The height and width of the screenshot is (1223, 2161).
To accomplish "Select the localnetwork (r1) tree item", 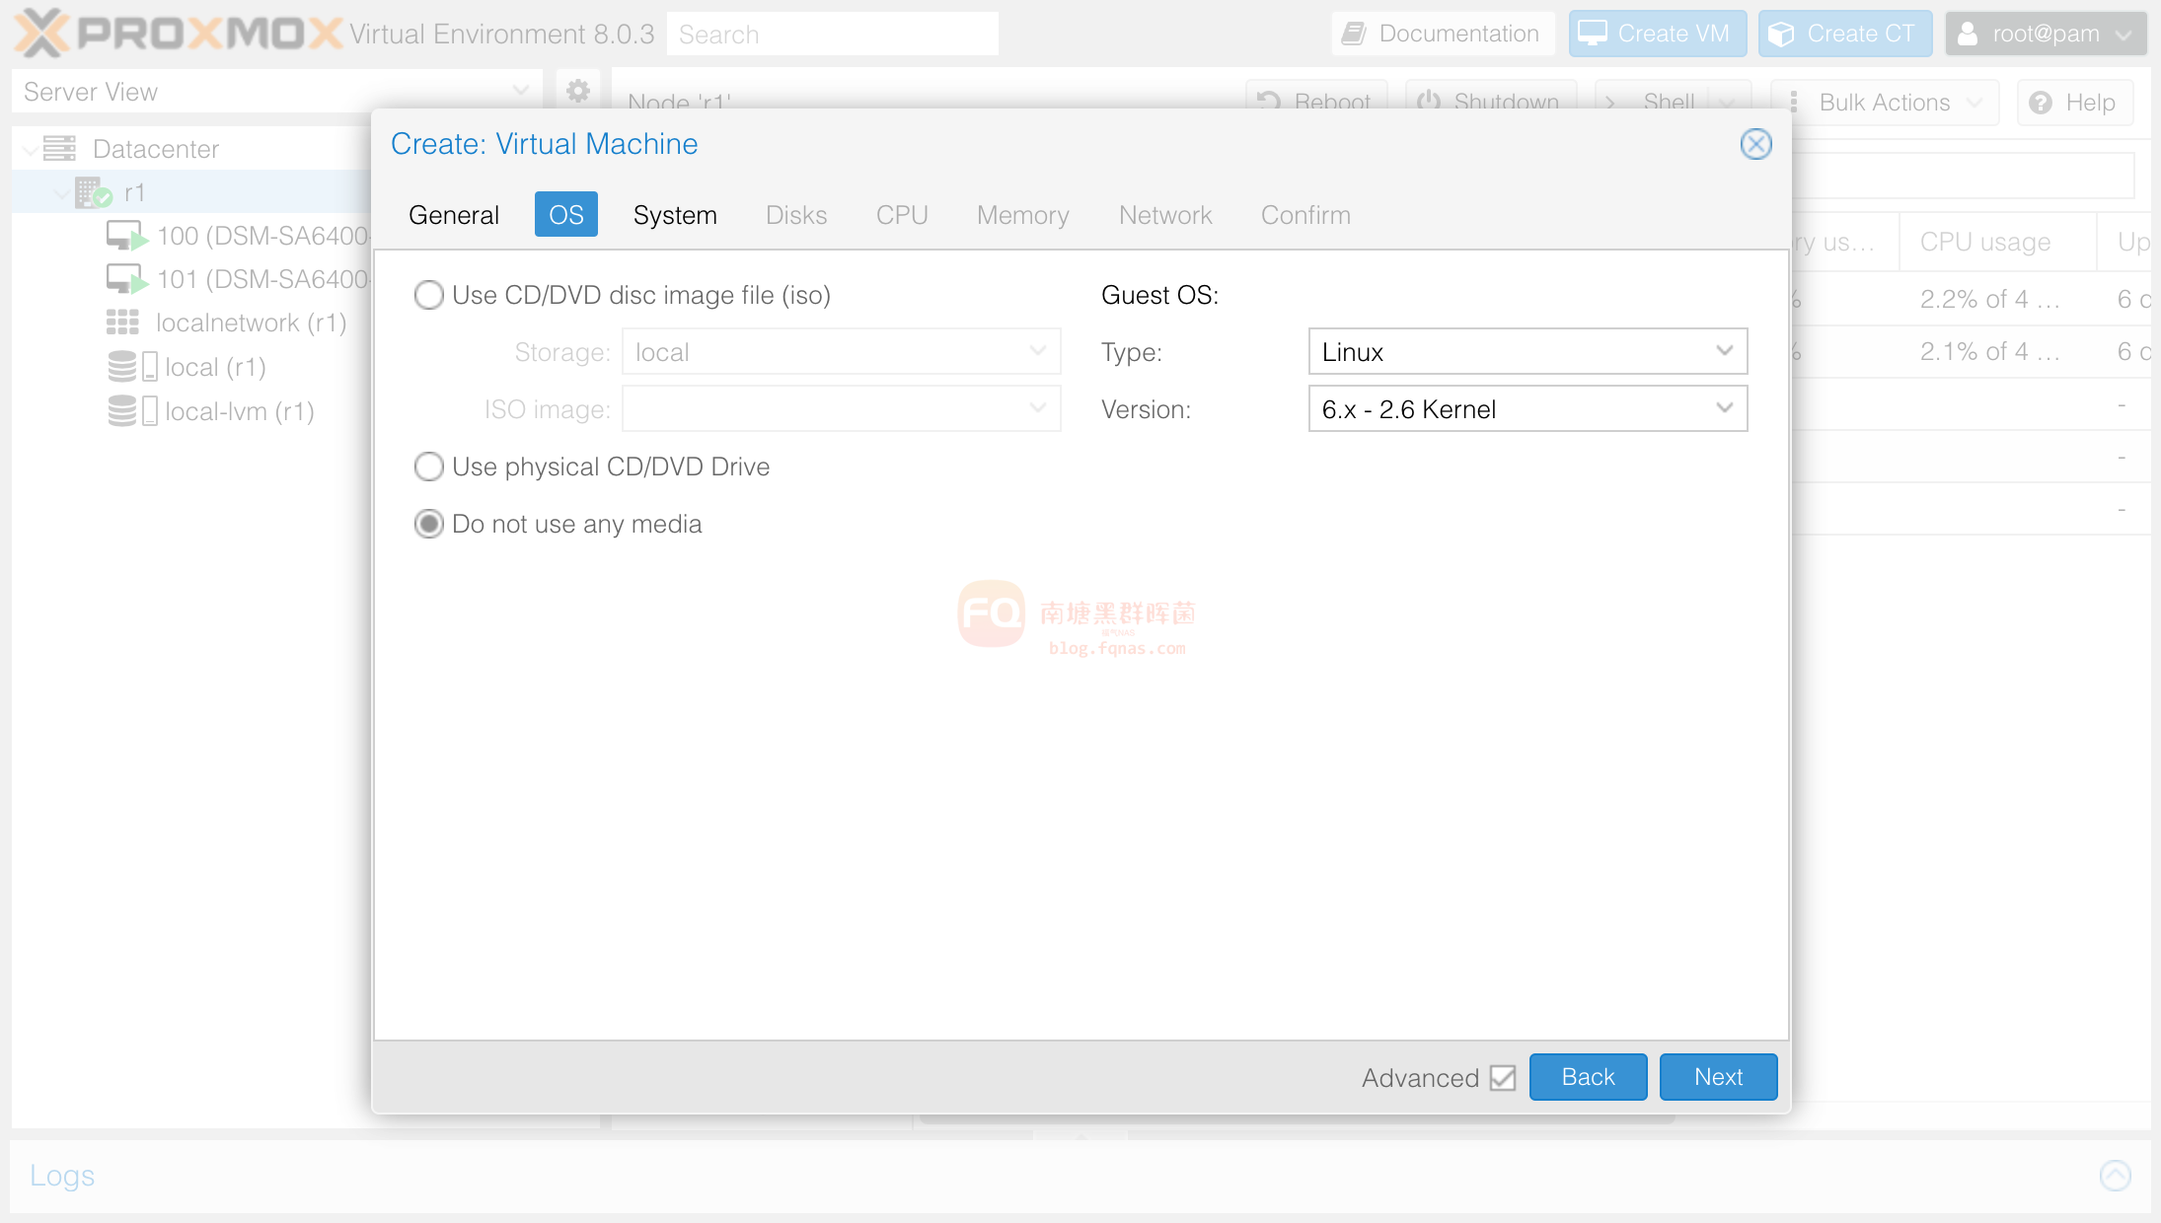I will pos(252,323).
